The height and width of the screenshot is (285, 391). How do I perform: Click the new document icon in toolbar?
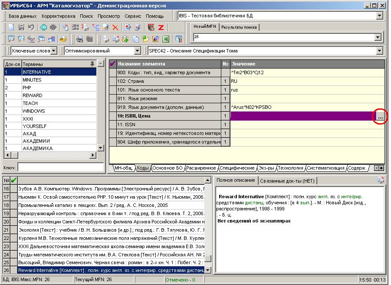point(12,27)
